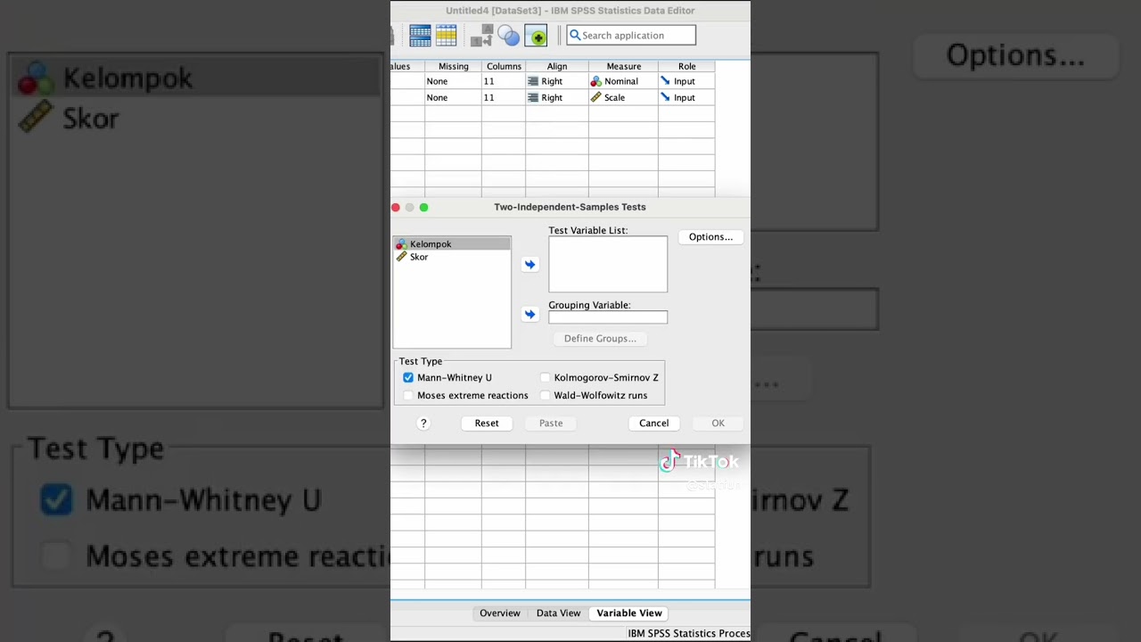Click the align icon in the Nominal row
The height and width of the screenshot is (642, 1141).
click(533, 81)
